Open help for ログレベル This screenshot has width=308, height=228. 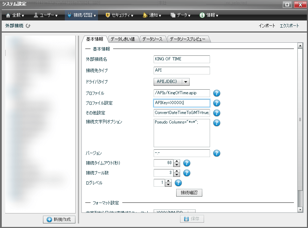pos(178,183)
